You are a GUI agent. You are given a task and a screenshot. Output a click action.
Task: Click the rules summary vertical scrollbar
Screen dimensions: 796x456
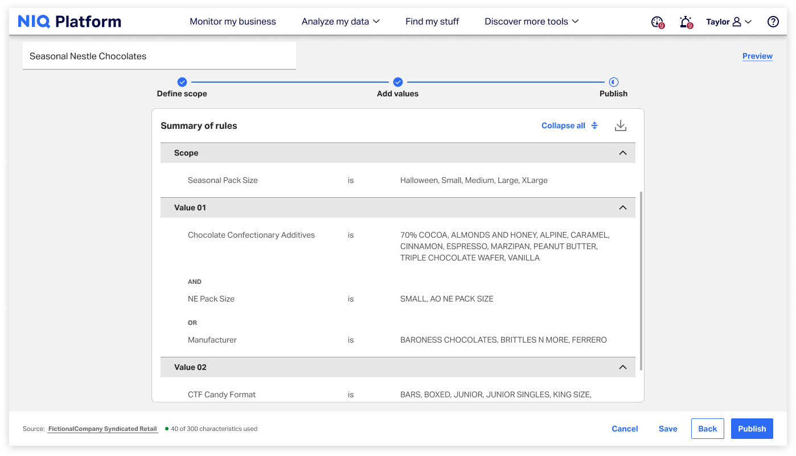pyautogui.click(x=641, y=281)
